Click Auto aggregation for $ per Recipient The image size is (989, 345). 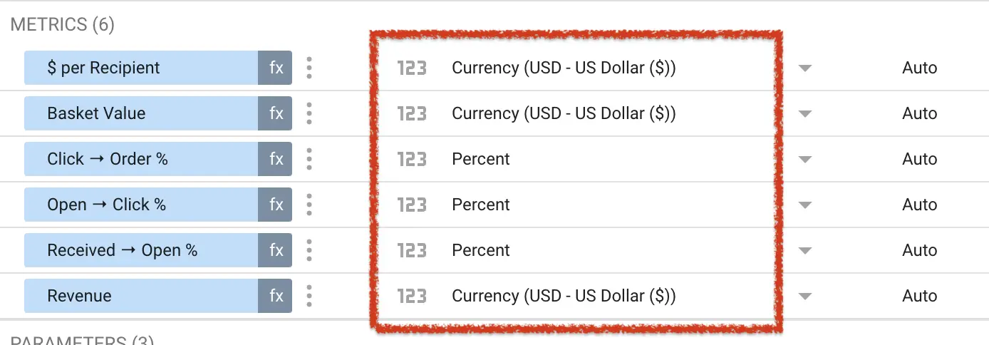pyautogui.click(x=919, y=68)
